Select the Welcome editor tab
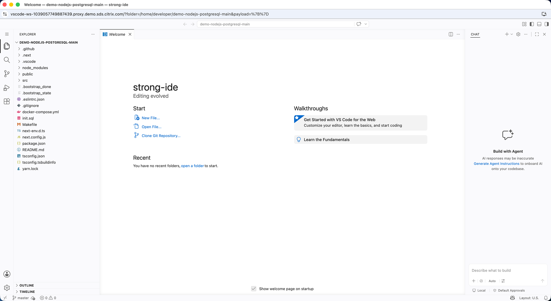The height and width of the screenshot is (301, 551). point(117,34)
